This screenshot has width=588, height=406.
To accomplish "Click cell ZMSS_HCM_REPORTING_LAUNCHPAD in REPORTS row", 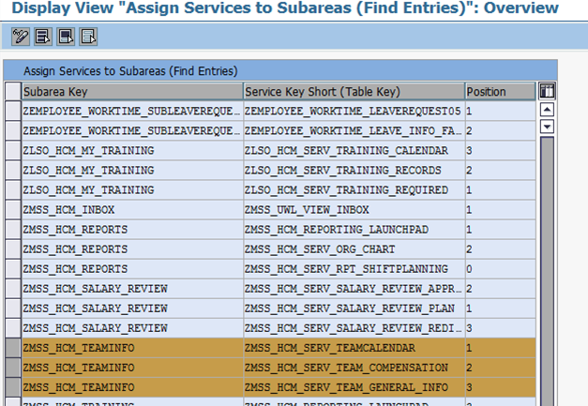I will coord(354,230).
